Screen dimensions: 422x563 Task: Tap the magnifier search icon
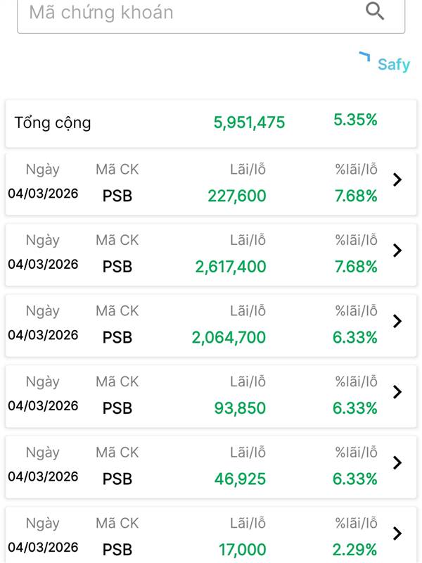click(x=376, y=11)
